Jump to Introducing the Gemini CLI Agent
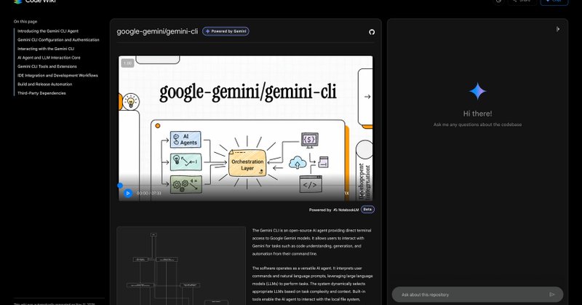Image resolution: width=582 pixels, height=305 pixels. click(x=48, y=31)
